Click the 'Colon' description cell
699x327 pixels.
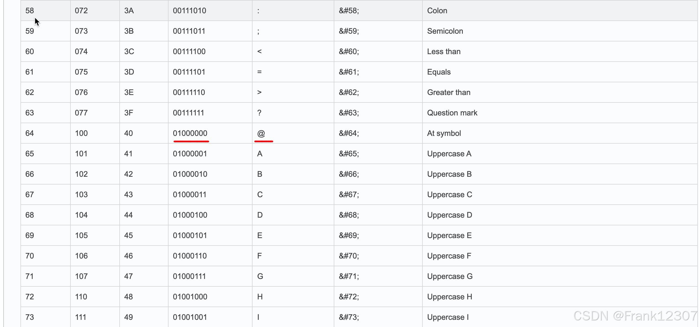point(560,10)
